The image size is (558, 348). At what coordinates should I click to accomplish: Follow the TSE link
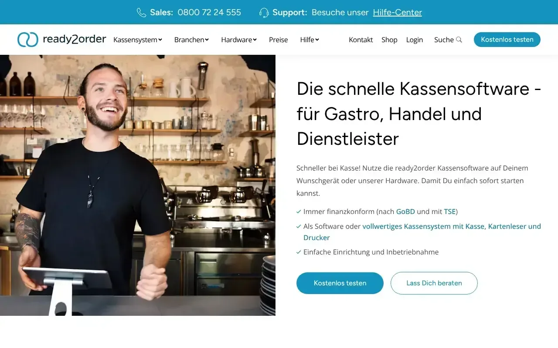click(x=449, y=212)
